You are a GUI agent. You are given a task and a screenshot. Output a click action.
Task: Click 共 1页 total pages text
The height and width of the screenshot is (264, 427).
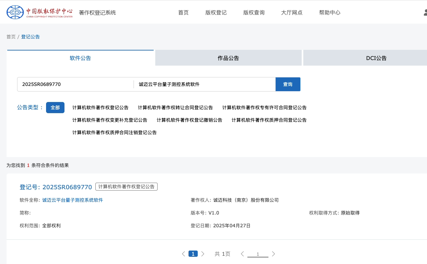(222, 254)
